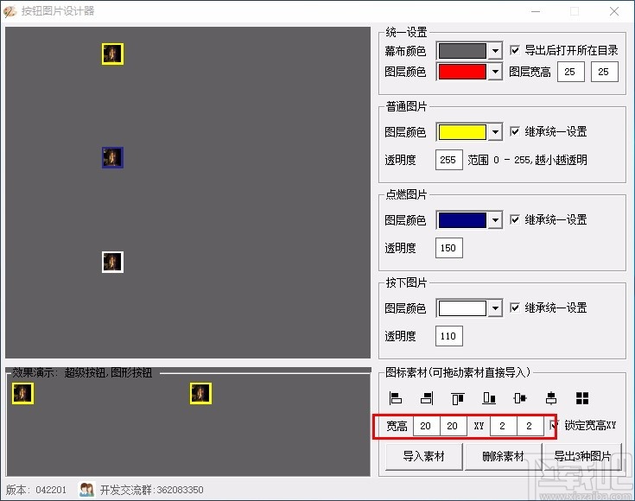This screenshot has width=635, height=501.
Task: Click 普通图片 透明度 field showing 255
Action: coord(448,160)
